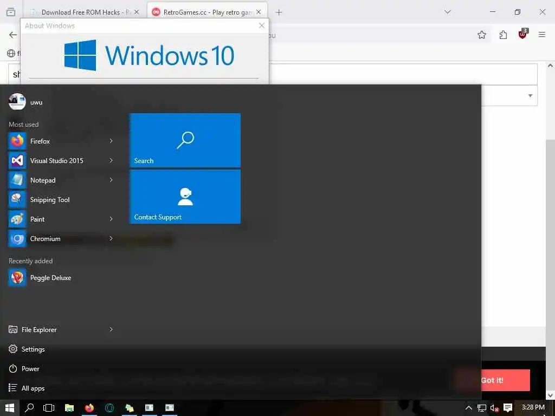Screen dimensions: 555x416
Task: Click the Got it! button
Action: (x=492, y=380)
